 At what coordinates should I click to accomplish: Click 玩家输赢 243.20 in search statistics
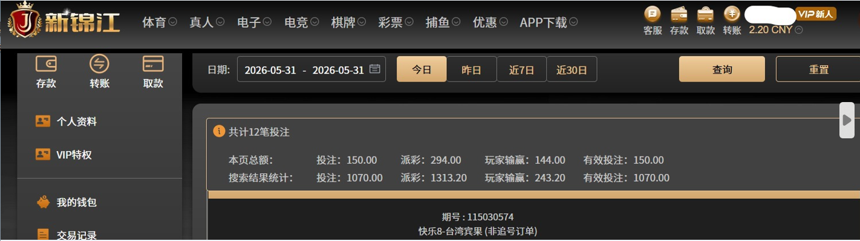point(525,178)
